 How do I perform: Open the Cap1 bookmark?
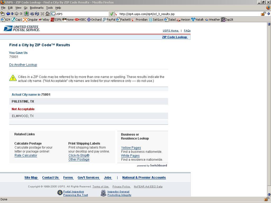(17, 20)
